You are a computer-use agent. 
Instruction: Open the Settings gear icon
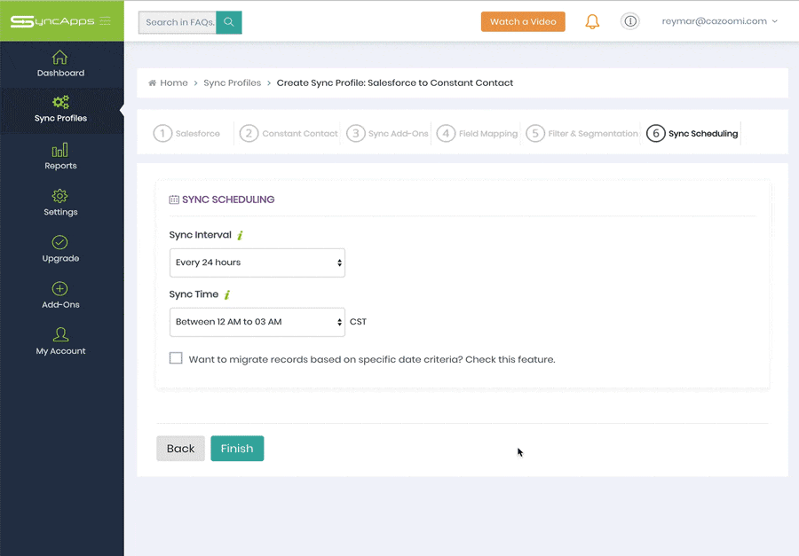pos(59,196)
